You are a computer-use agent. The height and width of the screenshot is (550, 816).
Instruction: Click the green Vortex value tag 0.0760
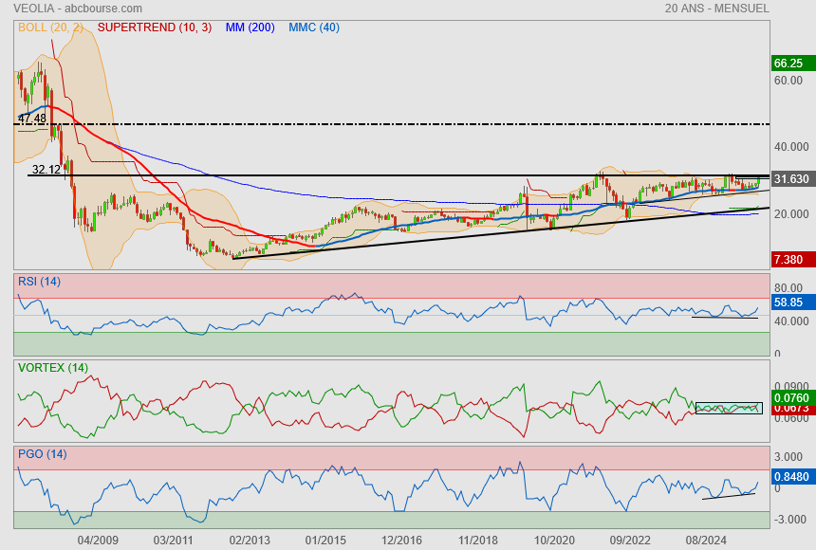(x=790, y=398)
